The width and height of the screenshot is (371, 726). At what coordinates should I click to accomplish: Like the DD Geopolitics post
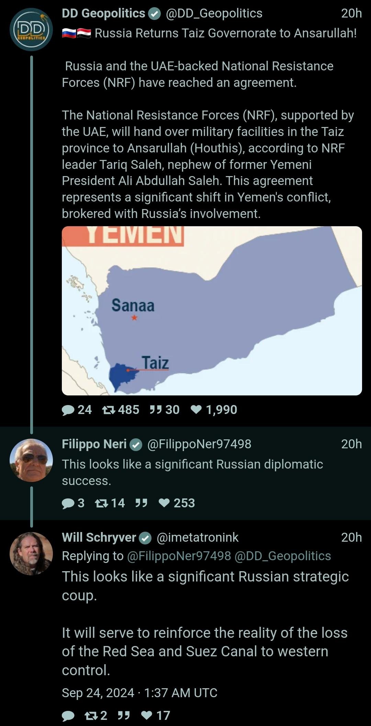tap(196, 410)
